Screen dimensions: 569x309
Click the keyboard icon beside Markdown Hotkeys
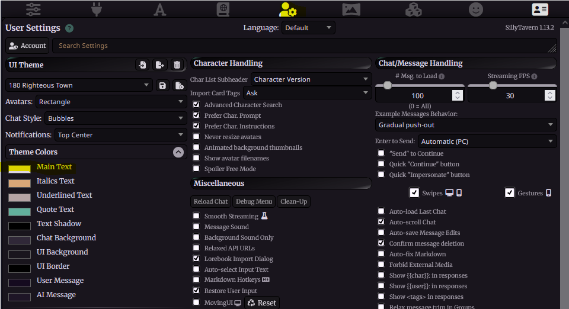(x=266, y=279)
